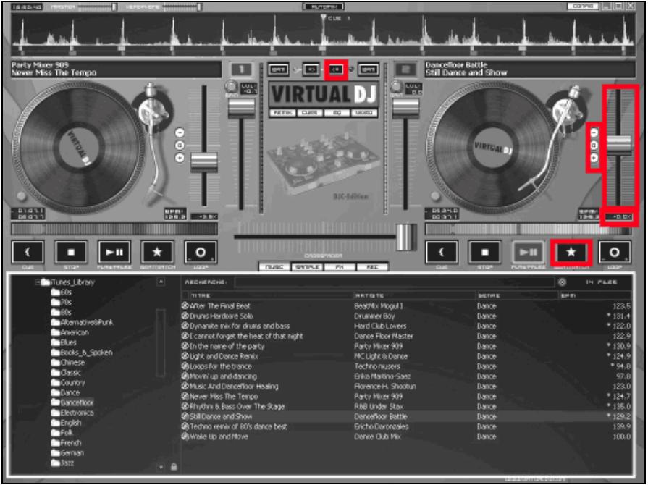
Task: Open the Sample tab
Action: coord(308,267)
